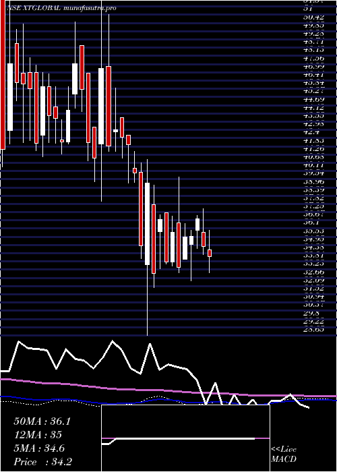The width and height of the screenshot is (337, 472).
Task: Click the NSE XTGLOBAL chart title
Action: point(62,8)
